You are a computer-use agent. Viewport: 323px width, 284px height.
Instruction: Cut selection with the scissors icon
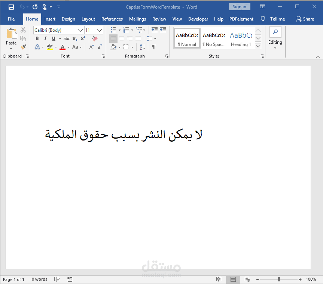click(x=23, y=30)
